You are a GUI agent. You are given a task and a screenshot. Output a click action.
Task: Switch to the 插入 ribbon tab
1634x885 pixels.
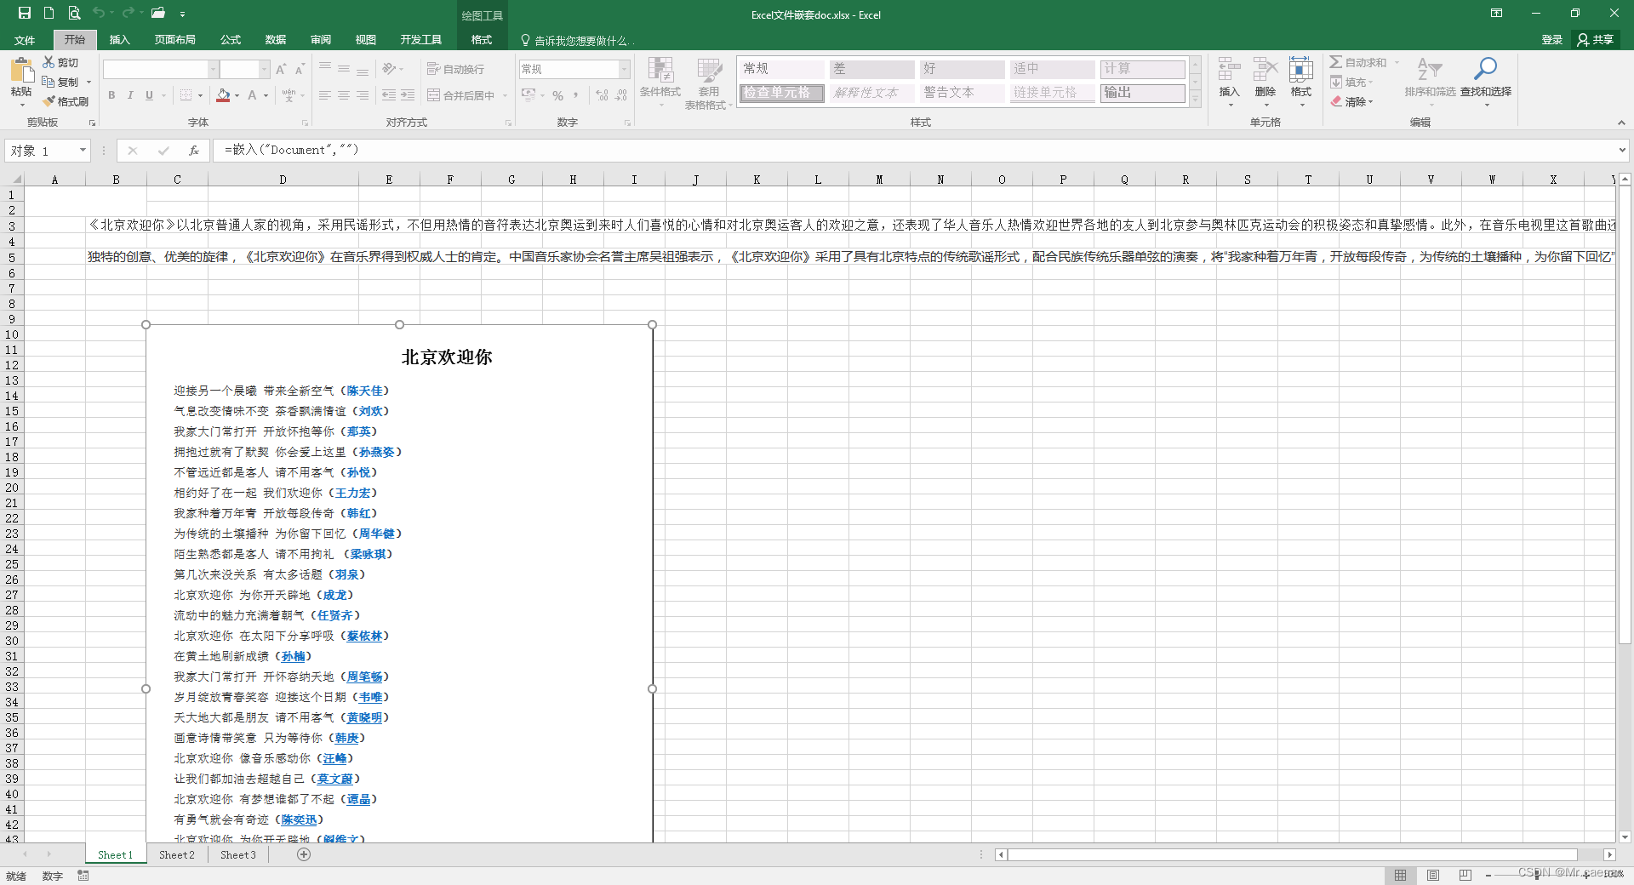coord(120,40)
